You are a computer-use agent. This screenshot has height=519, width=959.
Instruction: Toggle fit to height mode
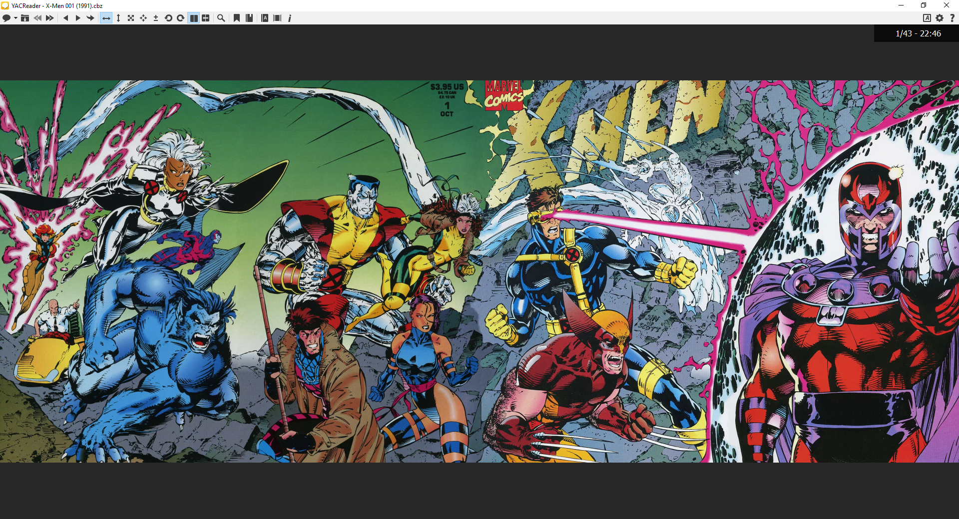pos(118,18)
